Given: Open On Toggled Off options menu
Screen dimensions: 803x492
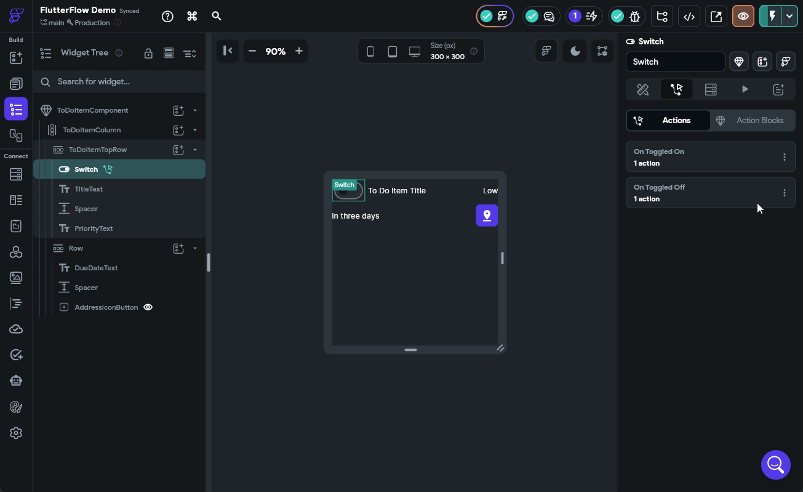Looking at the screenshot, I should point(784,193).
